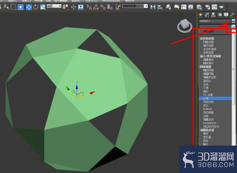Select 面片选择 modifier in list
The image size is (237, 173).
coord(208,46)
